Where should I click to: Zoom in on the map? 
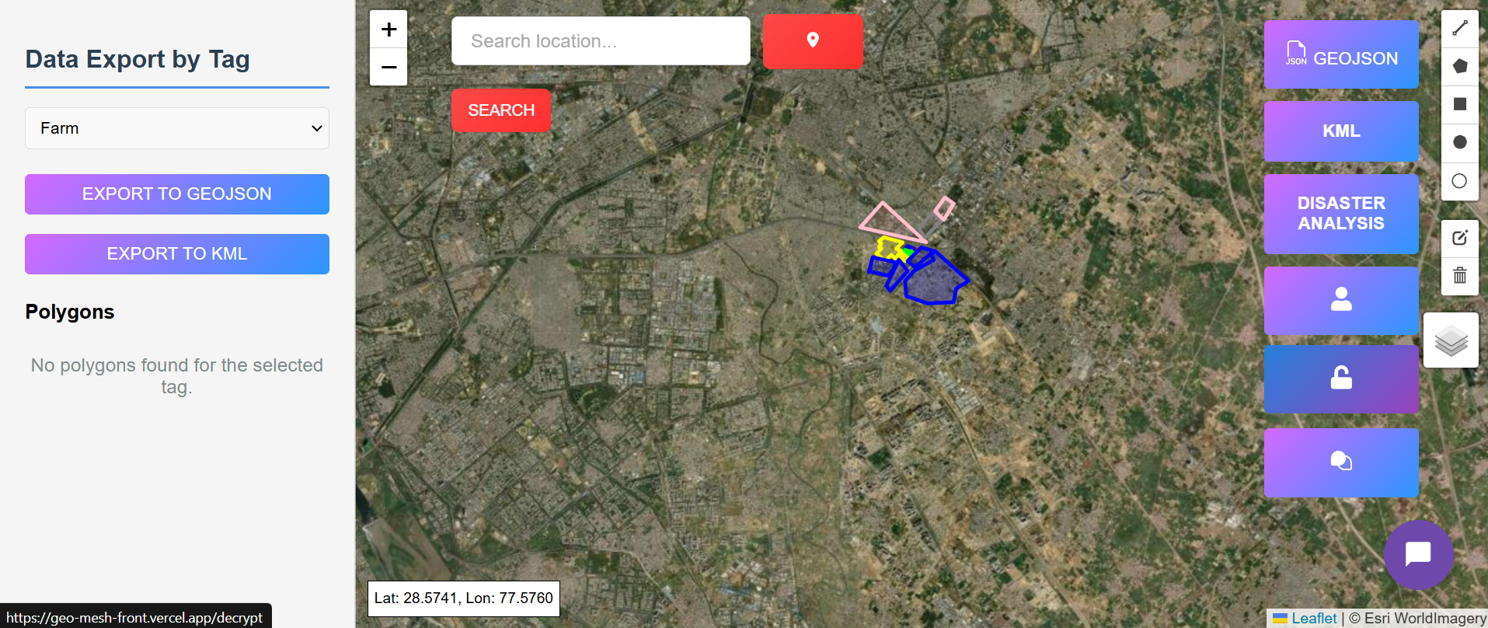point(389,30)
